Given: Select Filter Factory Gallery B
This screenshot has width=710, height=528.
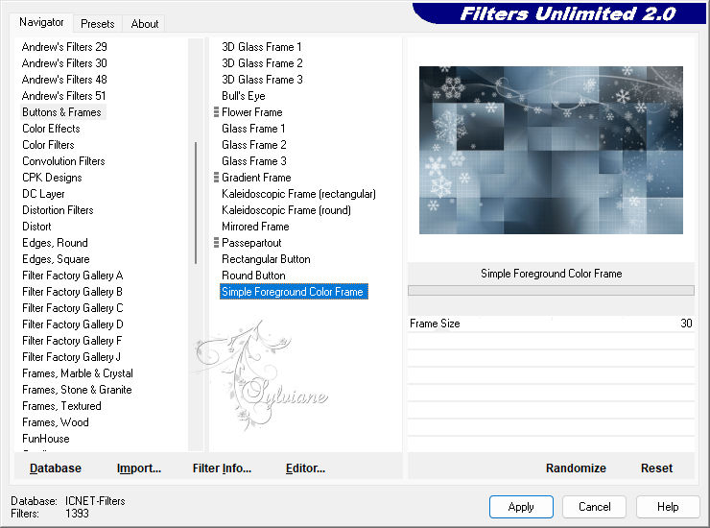Looking at the screenshot, I should click(73, 292).
